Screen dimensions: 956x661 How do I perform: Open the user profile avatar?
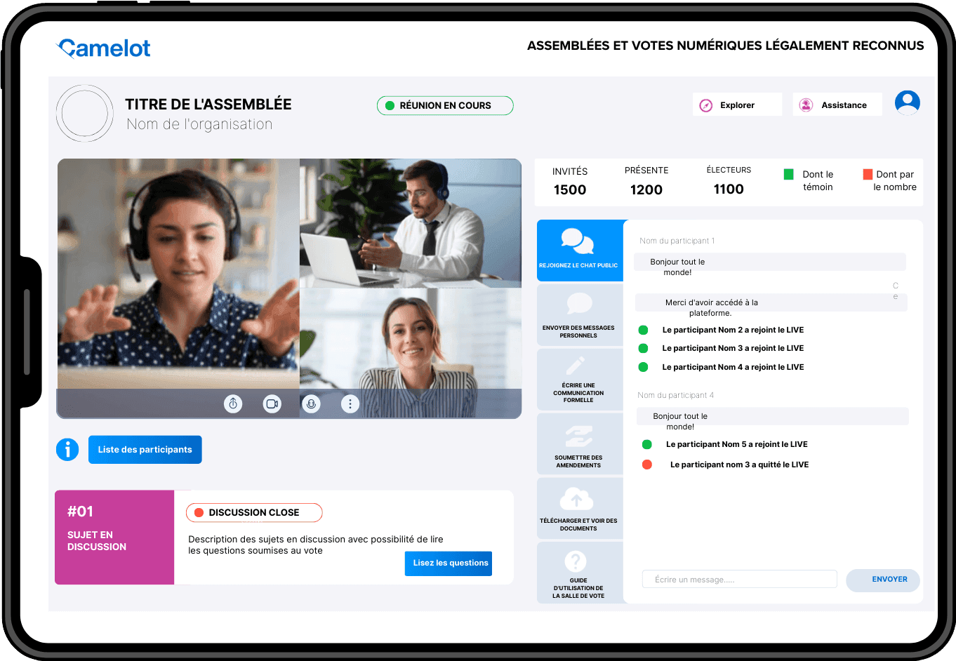pos(907,103)
